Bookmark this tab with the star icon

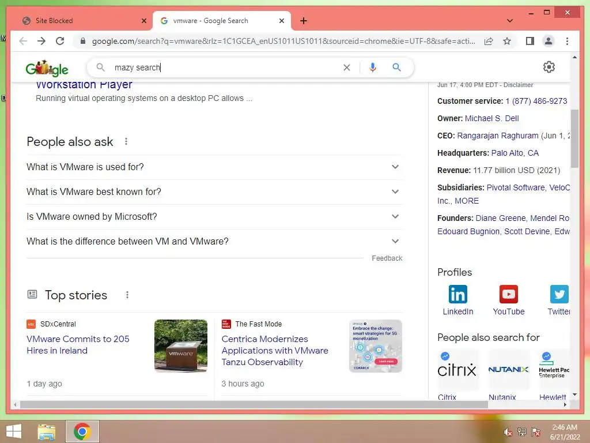(507, 41)
